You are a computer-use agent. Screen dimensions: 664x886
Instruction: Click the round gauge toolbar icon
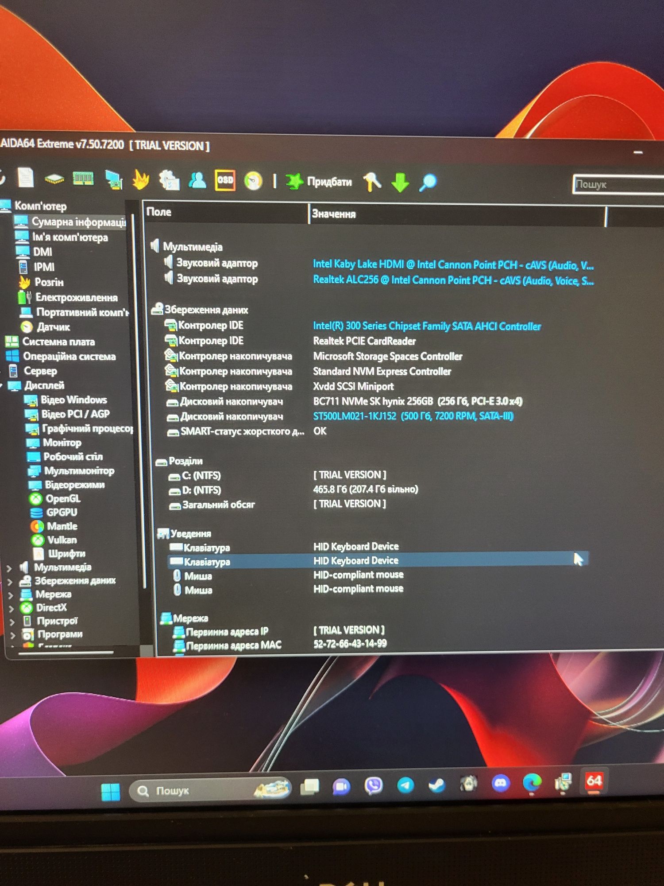tap(253, 181)
